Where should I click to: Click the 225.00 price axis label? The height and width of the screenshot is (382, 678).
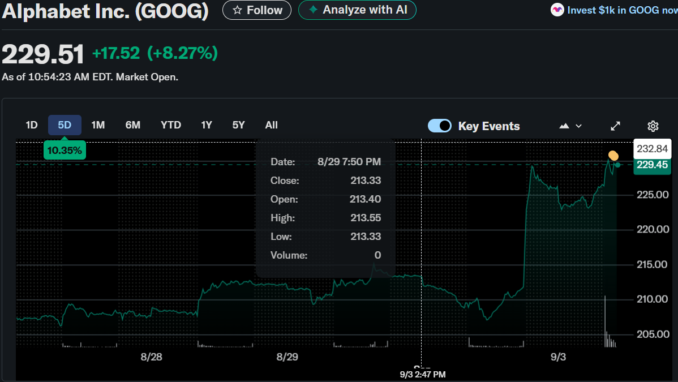point(653,195)
